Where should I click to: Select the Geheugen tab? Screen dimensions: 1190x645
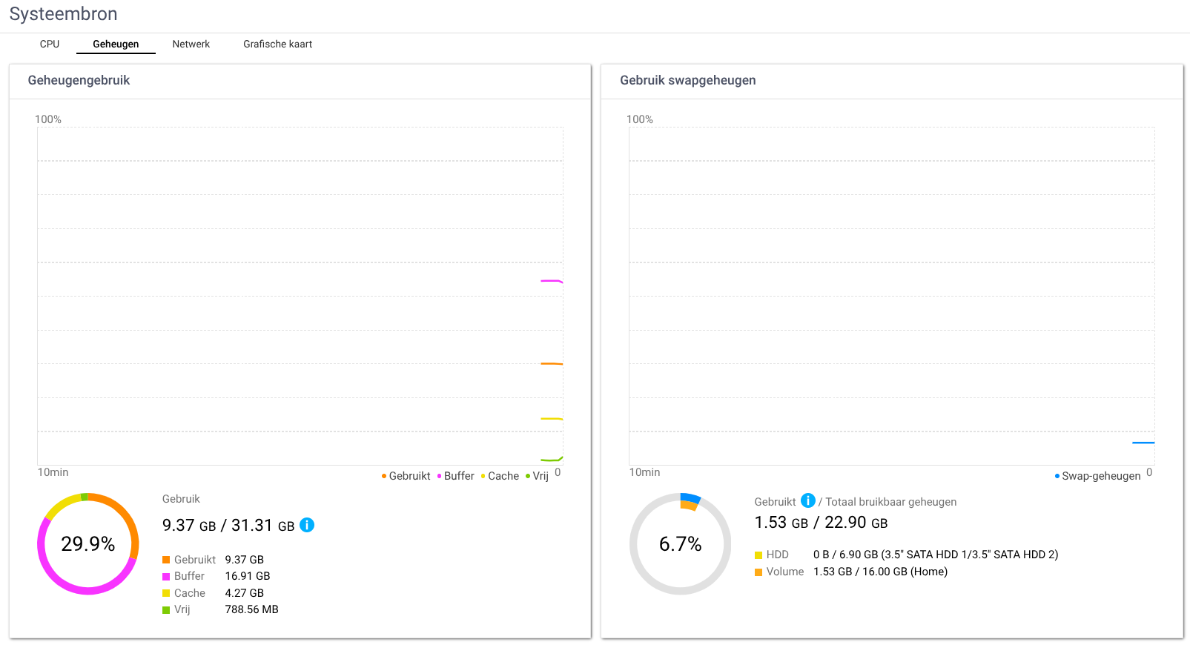click(116, 44)
